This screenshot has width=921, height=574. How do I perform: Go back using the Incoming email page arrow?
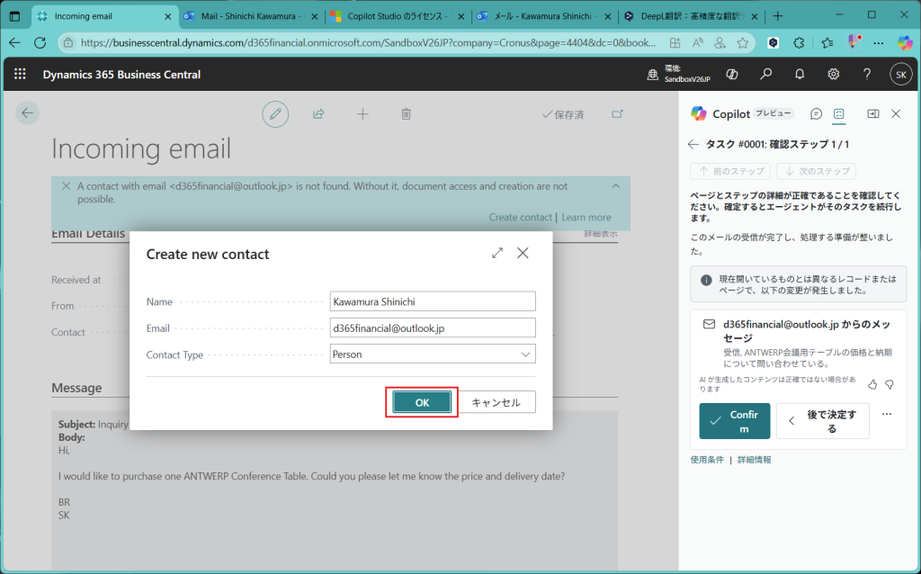pos(27,113)
